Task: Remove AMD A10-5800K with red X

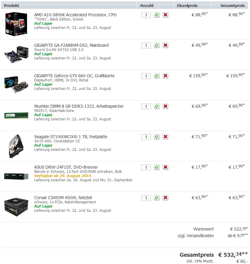Action: click(165, 15)
